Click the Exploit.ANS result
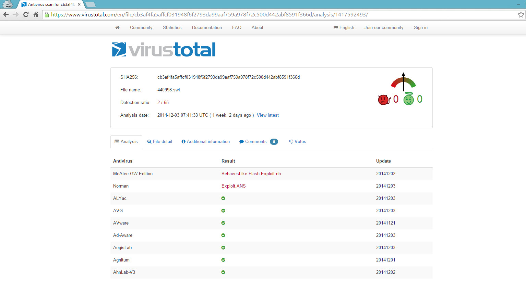Screen dimensions: 526x281 [234, 186]
